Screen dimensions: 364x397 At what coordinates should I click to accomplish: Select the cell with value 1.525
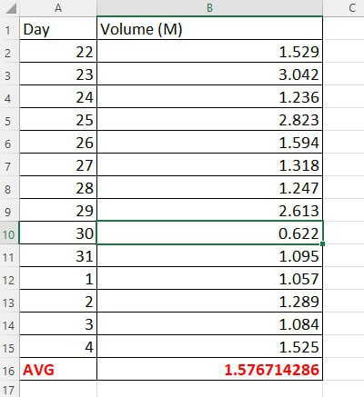click(209, 346)
